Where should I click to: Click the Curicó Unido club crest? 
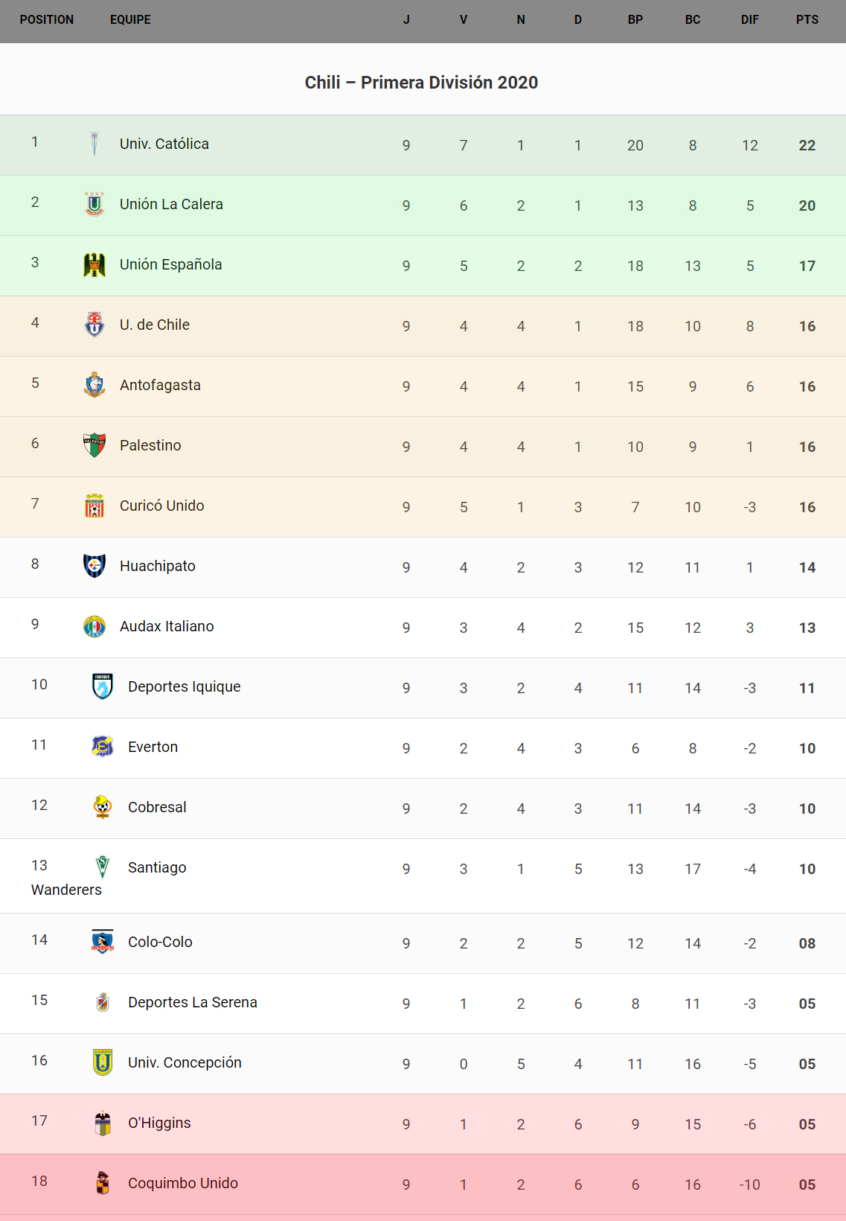pos(94,506)
